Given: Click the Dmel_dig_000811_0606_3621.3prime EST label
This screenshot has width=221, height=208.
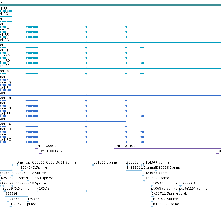Looking at the screenshot, I should tap(46, 162).
